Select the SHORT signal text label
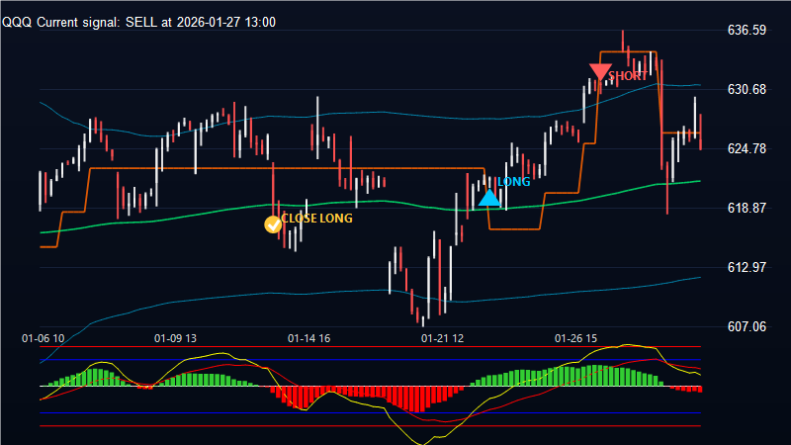Viewport: 791px width, 445px height. click(628, 76)
